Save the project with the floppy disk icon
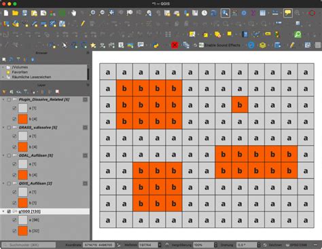The width and height of the screenshot is (322, 249). pyautogui.click(x=24, y=13)
